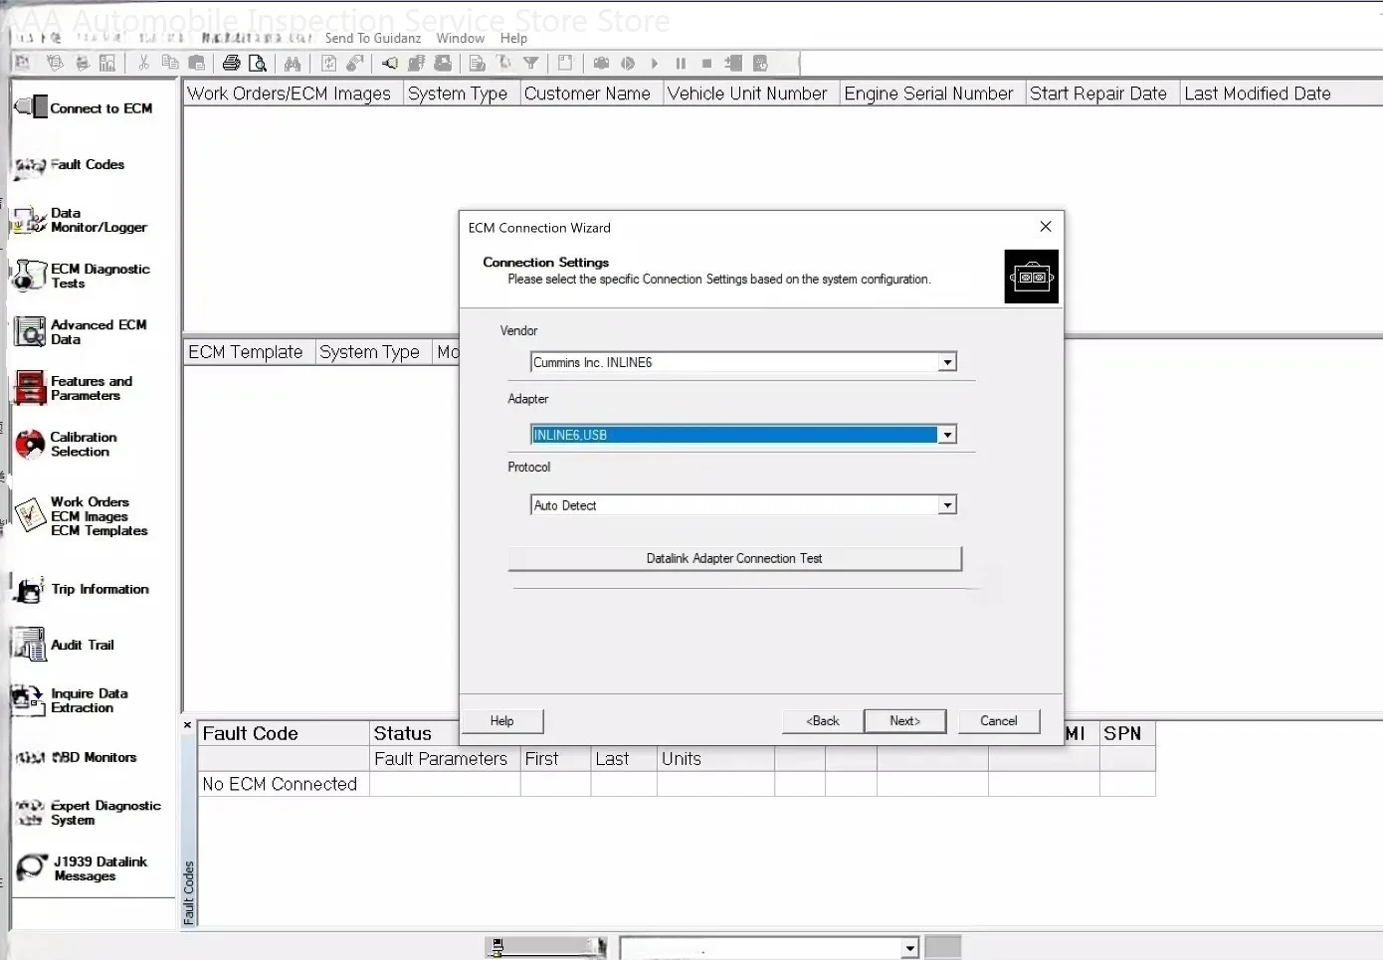Open the Send To Guidanz menu
1383x960 pixels.
[372, 38]
